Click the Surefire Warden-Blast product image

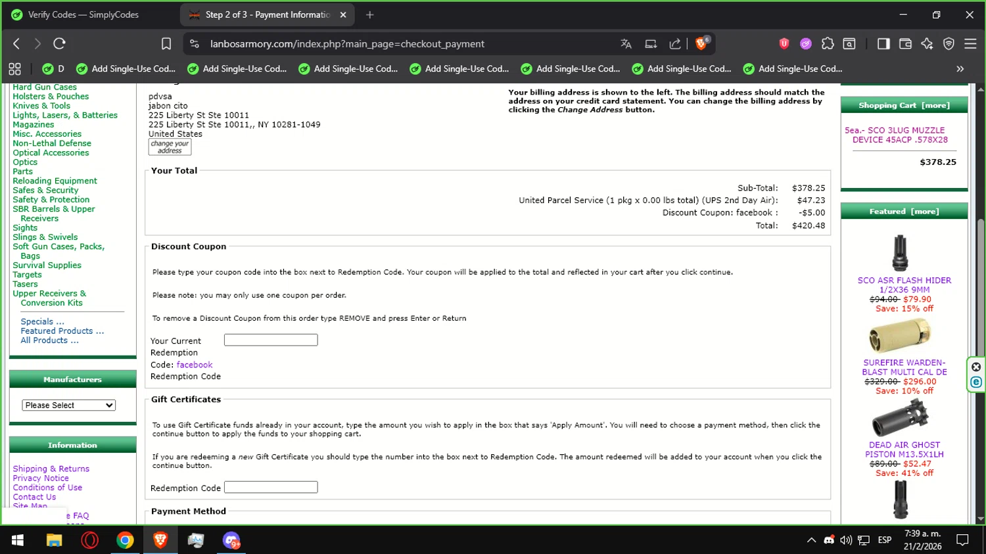click(900, 336)
